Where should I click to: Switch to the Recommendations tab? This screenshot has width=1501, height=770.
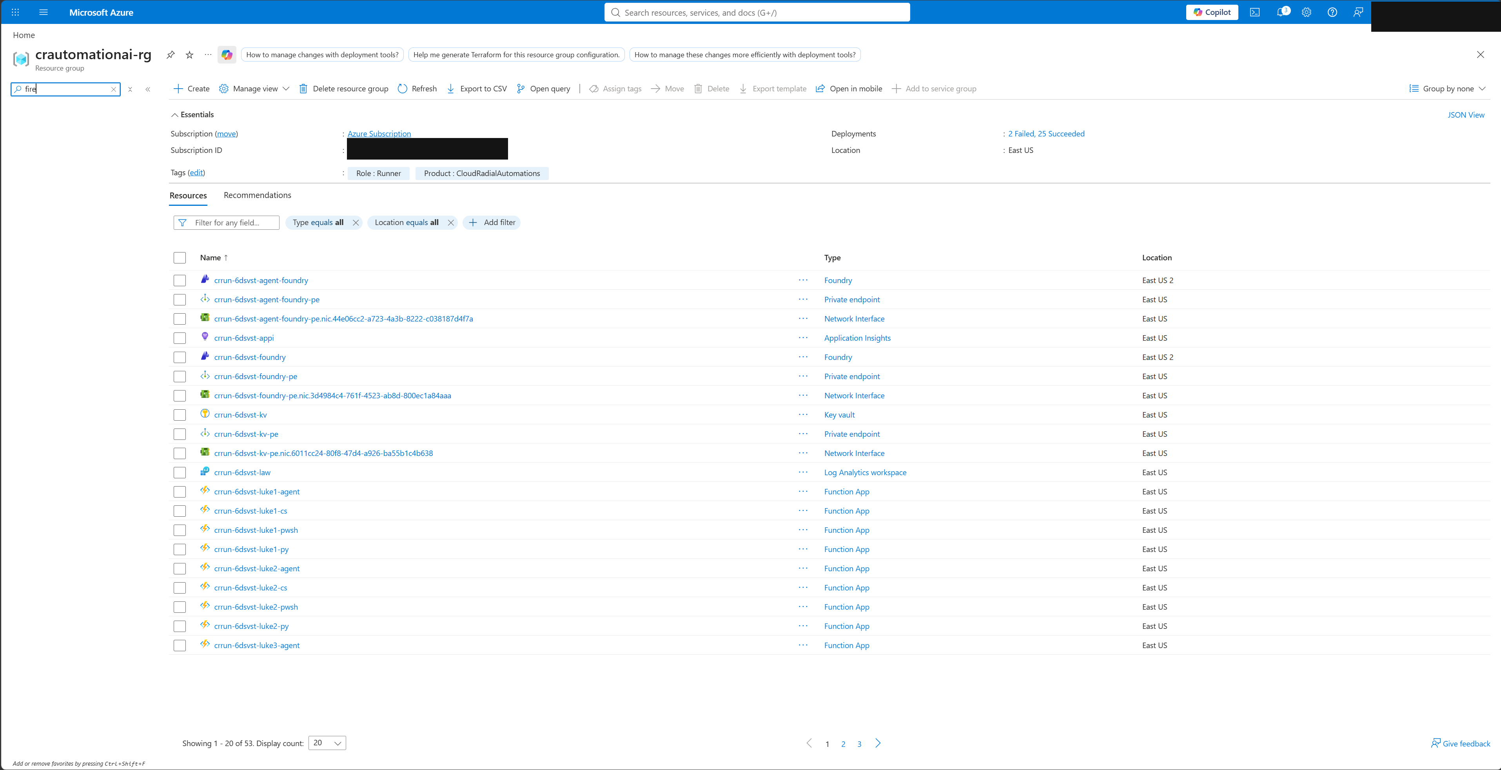pos(258,195)
